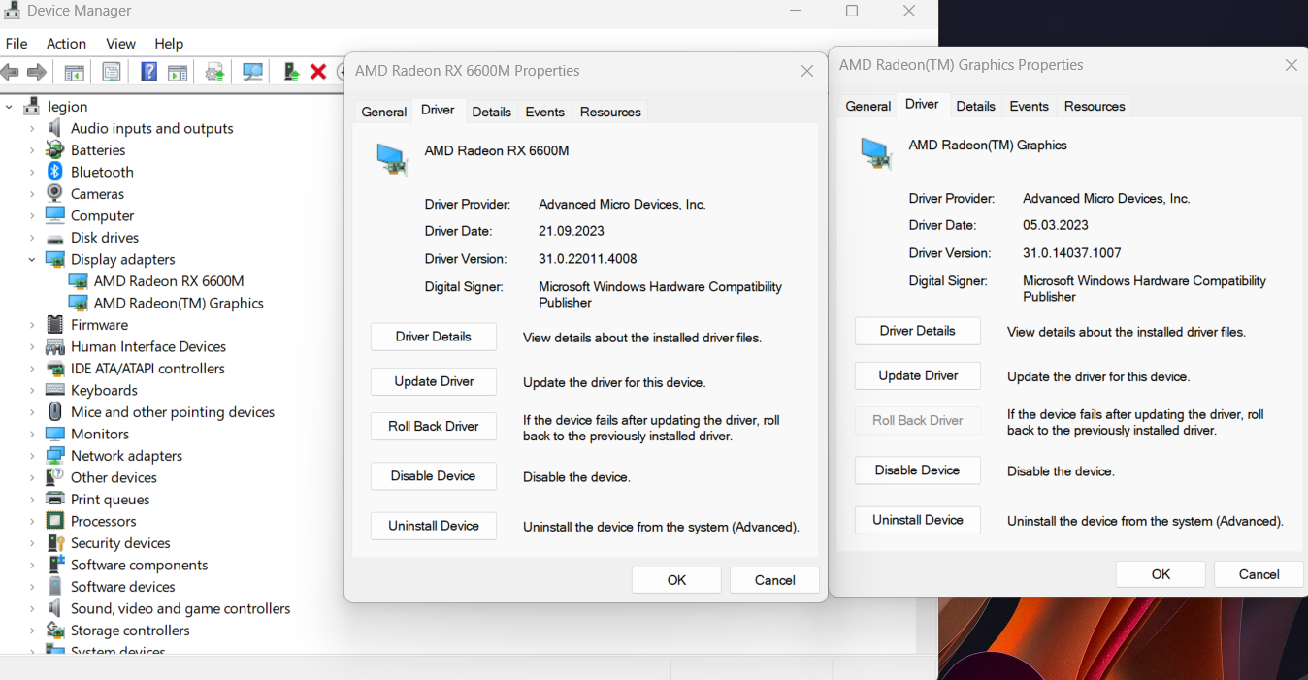
Task: Collapse the Display adapters tree node
Action: pyautogui.click(x=31, y=260)
